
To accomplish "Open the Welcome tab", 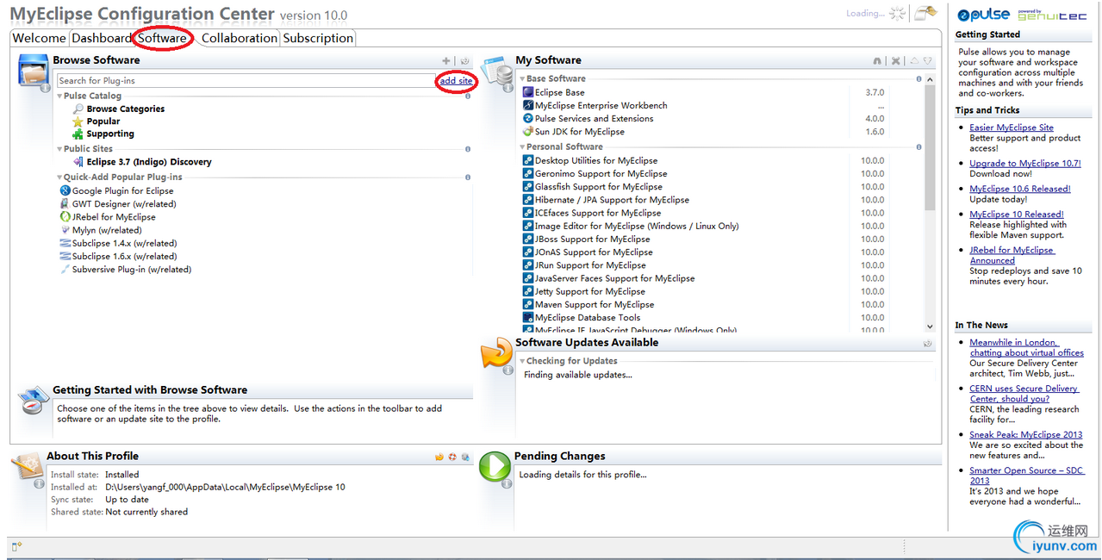I will coord(39,38).
